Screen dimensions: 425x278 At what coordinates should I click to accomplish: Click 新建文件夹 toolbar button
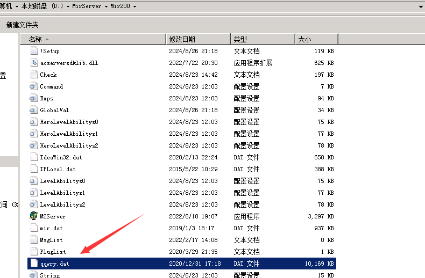click(x=23, y=25)
